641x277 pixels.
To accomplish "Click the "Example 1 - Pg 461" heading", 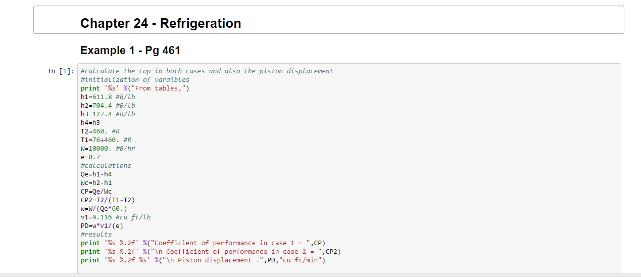I will click(130, 50).
